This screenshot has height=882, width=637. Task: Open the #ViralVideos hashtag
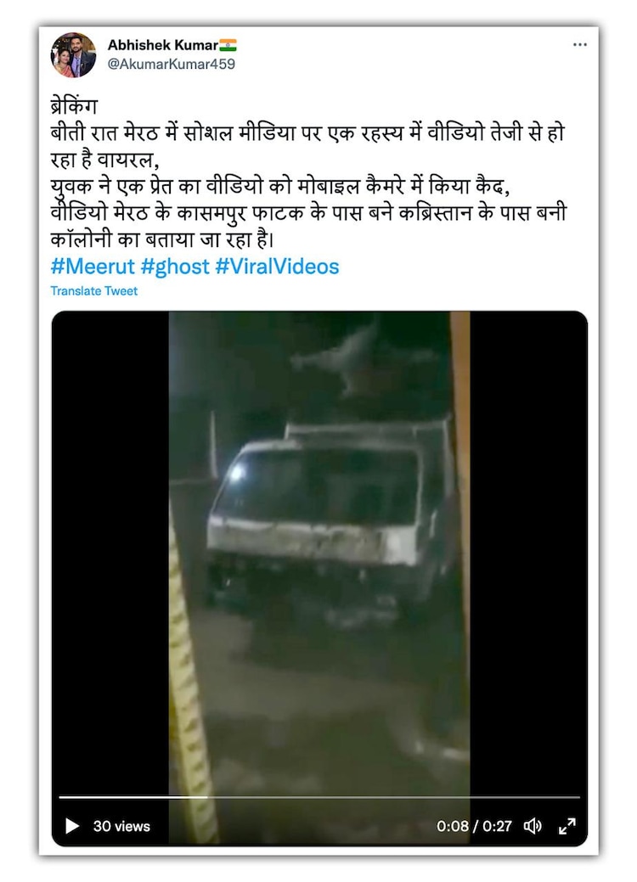[x=277, y=266]
